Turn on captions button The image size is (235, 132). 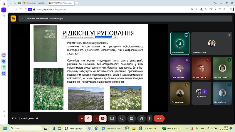tap(132, 119)
